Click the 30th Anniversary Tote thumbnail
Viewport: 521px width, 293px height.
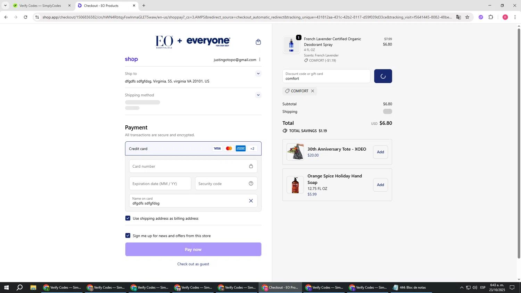(x=295, y=152)
